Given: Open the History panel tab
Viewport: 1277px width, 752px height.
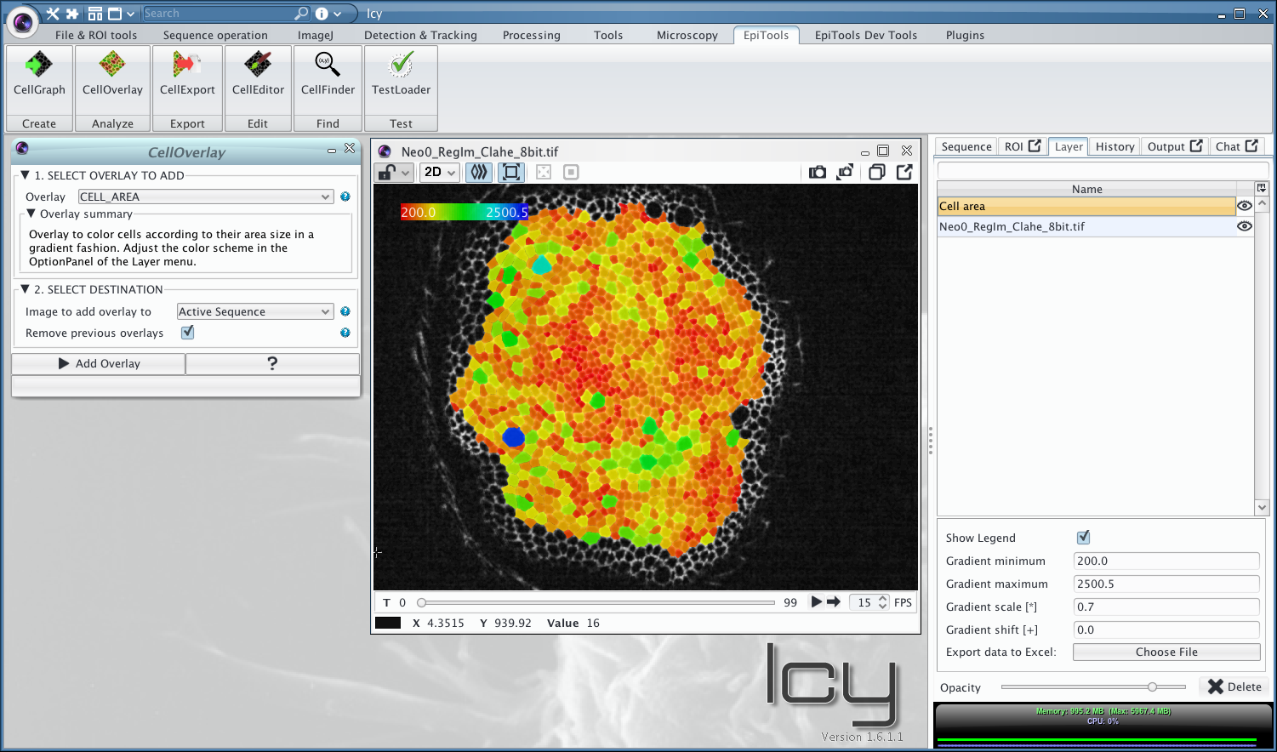Looking at the screenshot, I should click(1115, 146).
